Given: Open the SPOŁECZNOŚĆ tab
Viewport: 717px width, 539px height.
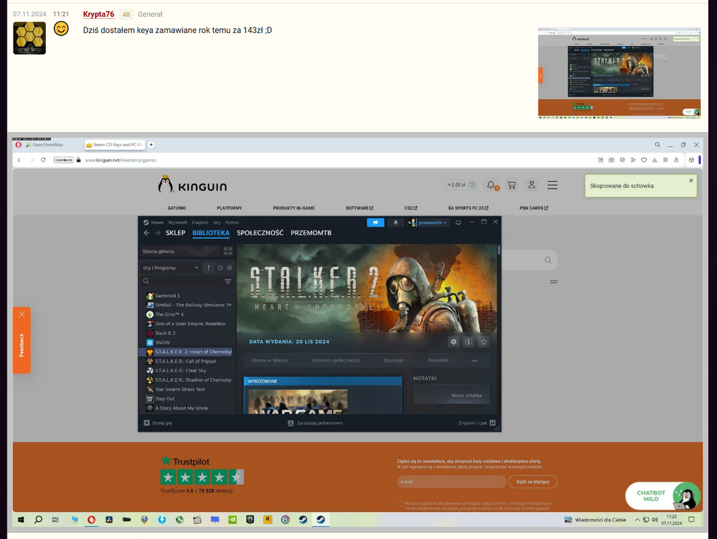Looking at the screenshot, I should click(260, 233).
